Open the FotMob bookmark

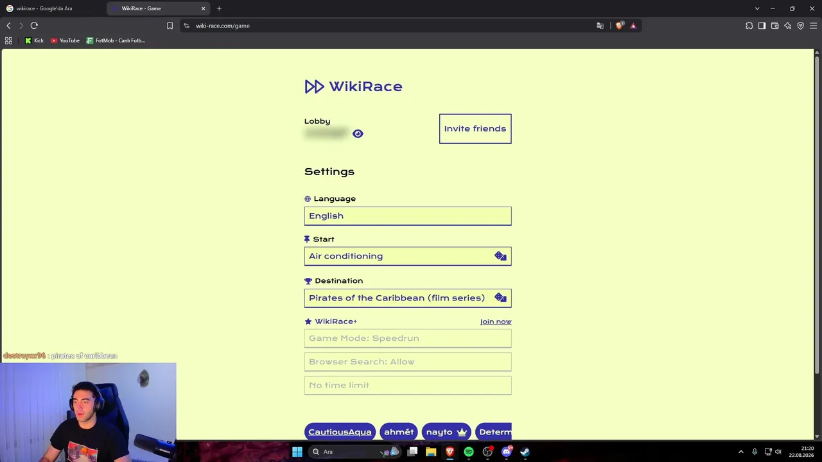click(116, 40)
